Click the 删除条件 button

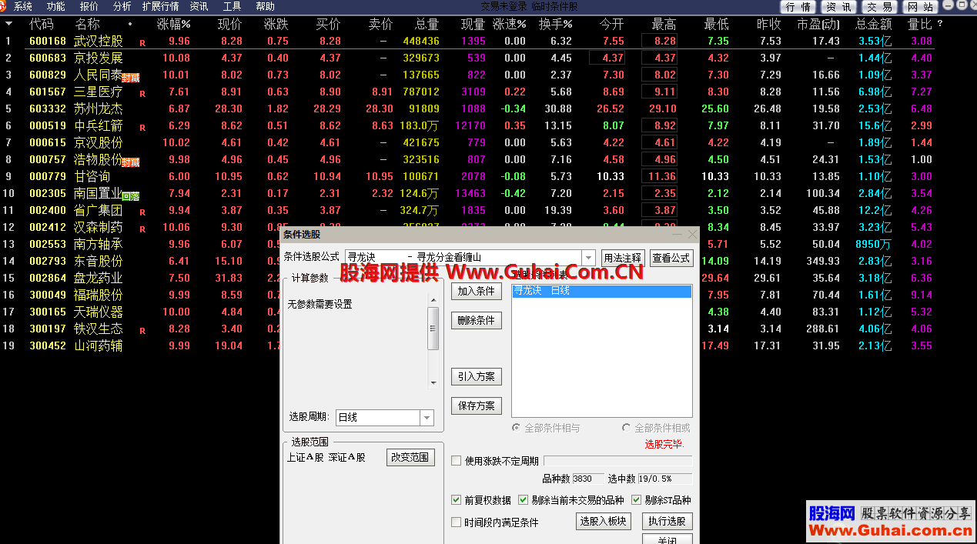pos(477,320)
